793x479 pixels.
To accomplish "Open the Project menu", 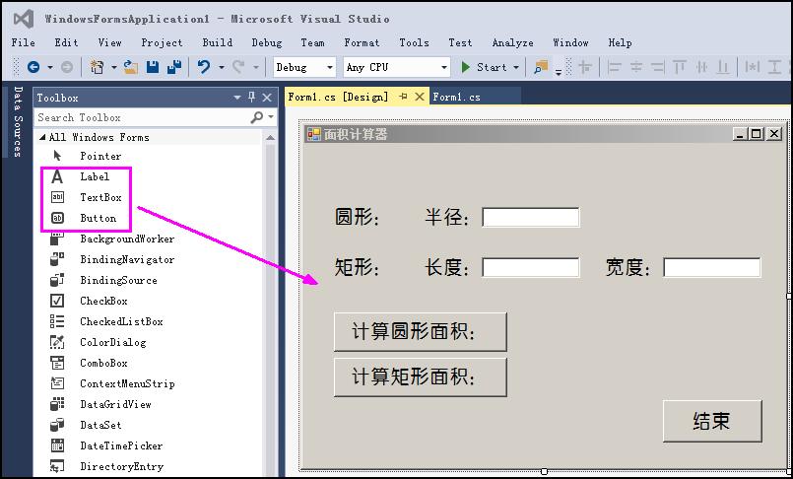I will click(162, 42).
